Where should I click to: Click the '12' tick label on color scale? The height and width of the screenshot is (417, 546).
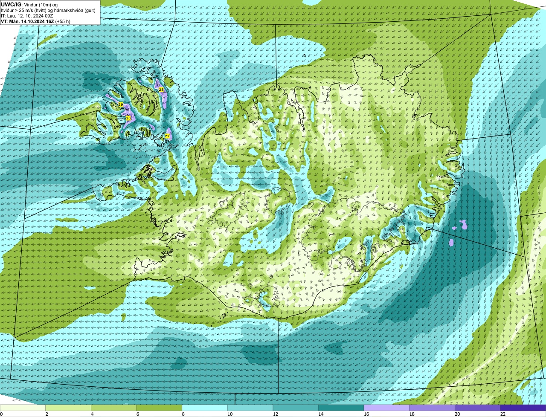pyautogui.click(x=275, y=414)
